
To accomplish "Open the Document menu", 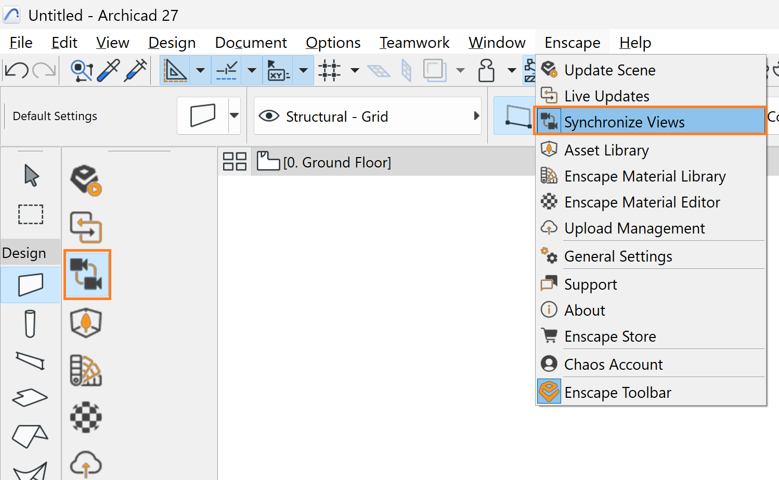I will point(251,43).
